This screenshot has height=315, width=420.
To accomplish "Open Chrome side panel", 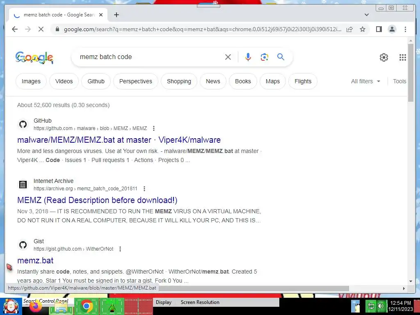I will pos(379,29).
